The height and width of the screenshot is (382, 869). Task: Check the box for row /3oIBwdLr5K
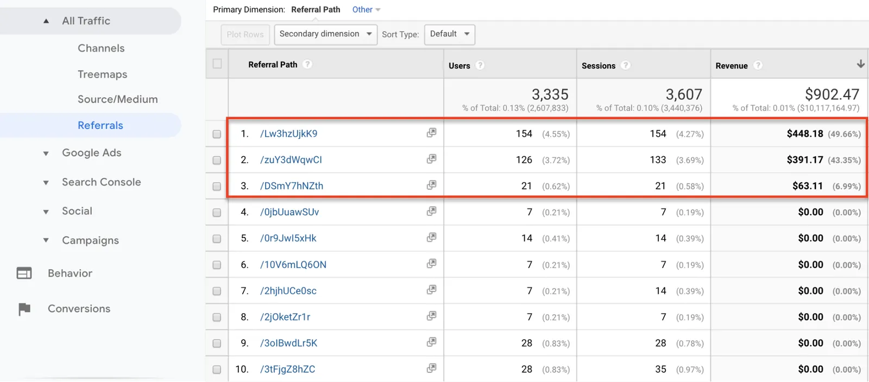click(x=217, y=343)
